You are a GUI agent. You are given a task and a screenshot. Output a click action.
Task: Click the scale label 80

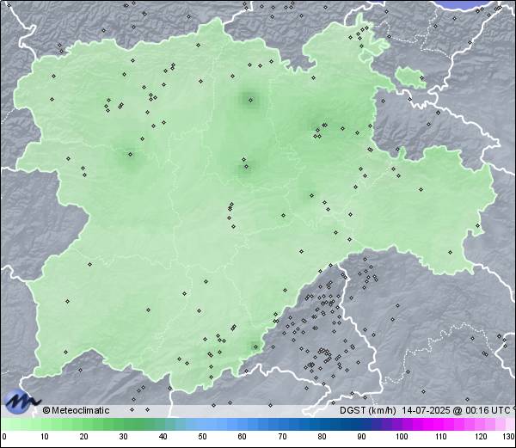[322, 437]
